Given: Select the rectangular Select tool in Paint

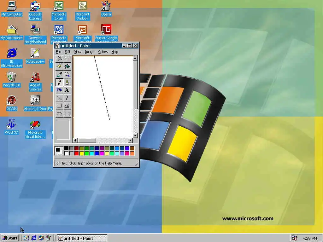Looking at the screenshot, I should (67, 59).
